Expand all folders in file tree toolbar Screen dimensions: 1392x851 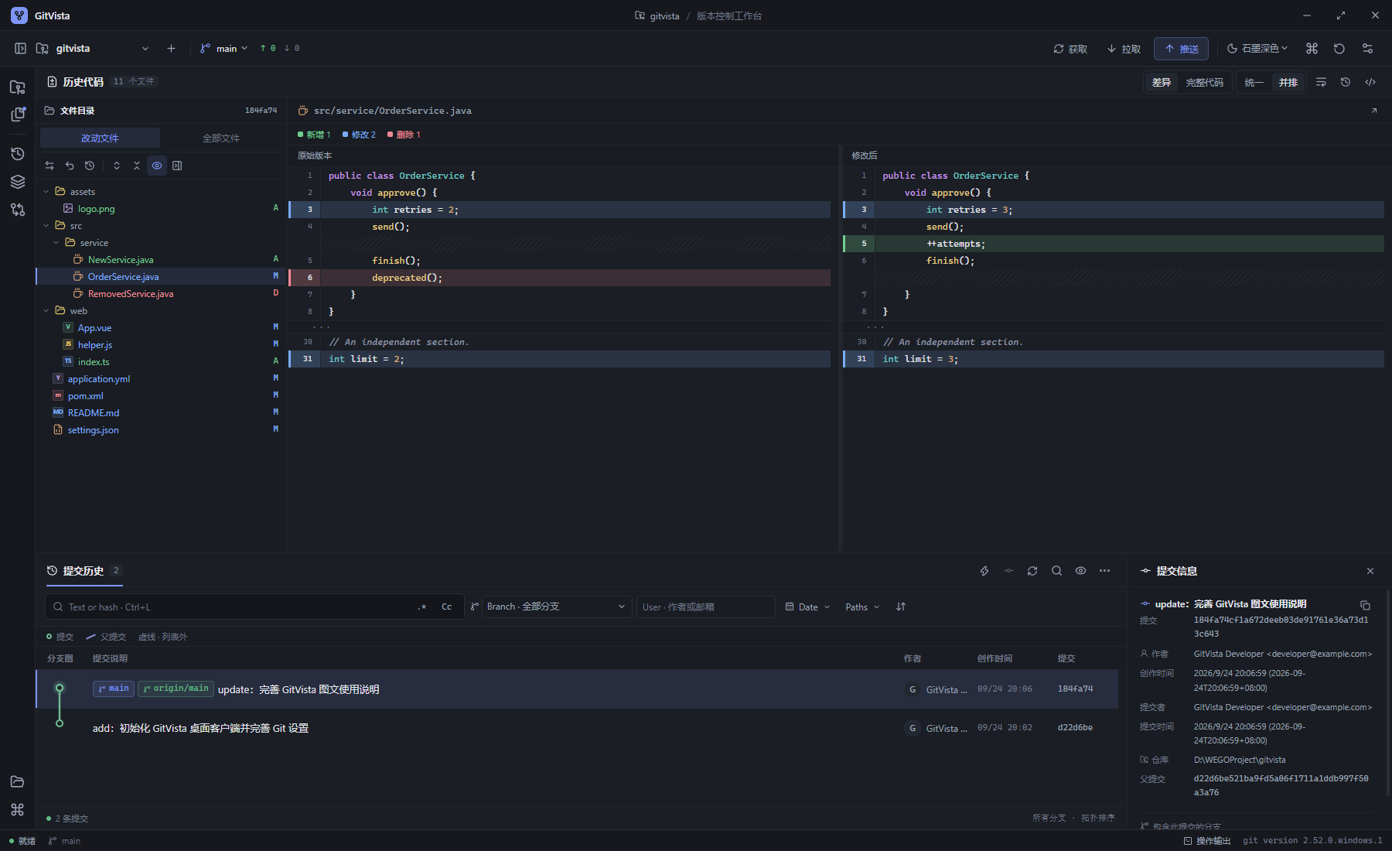(x=117, y=166)
